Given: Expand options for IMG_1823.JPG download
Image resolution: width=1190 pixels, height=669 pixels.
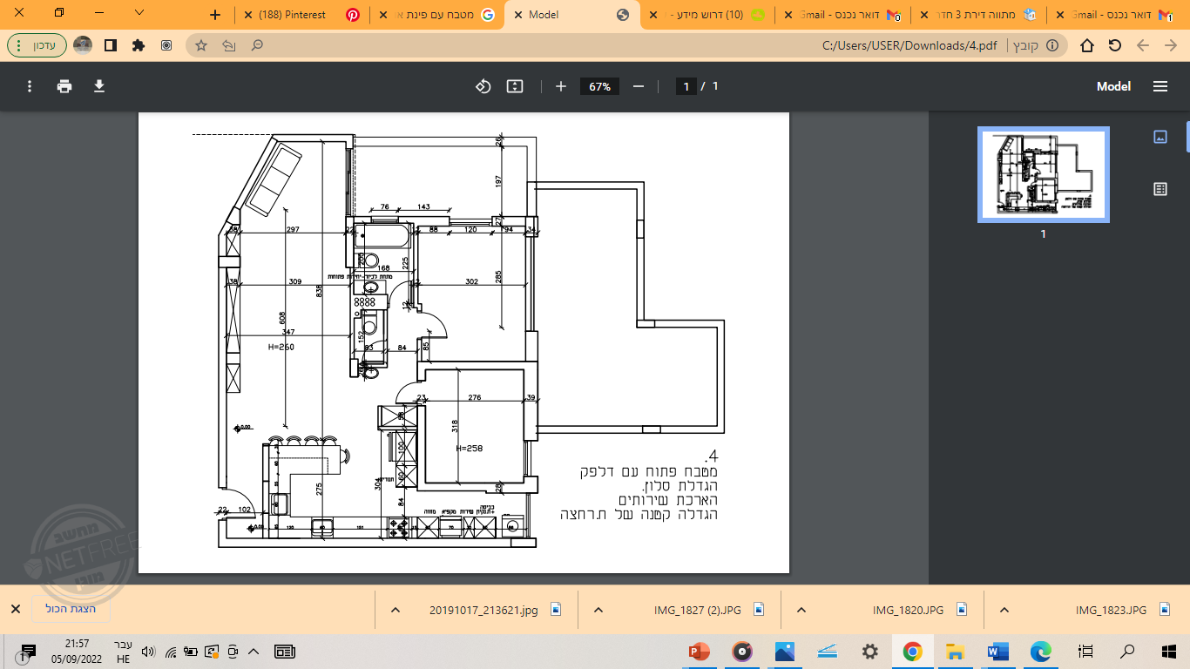Looking at the screenshot, I should click(1004, 610).
